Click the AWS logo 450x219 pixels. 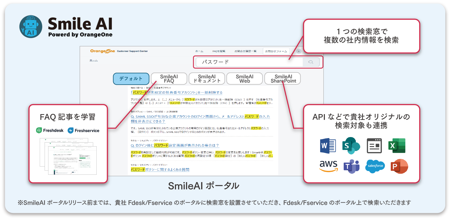pyautogui.click(x=328, y=166)
